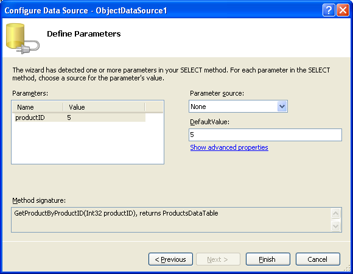
Task: Click the value 5 in the parameters list
Action: pos(69,118)
